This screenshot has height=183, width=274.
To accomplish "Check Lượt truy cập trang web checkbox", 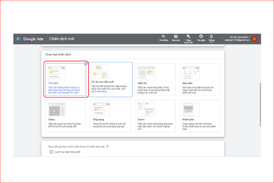I will pyautogui.click(x=51, y=152).
